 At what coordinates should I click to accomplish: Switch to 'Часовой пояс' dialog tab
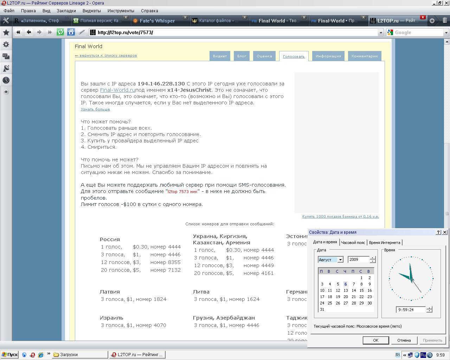353,243
